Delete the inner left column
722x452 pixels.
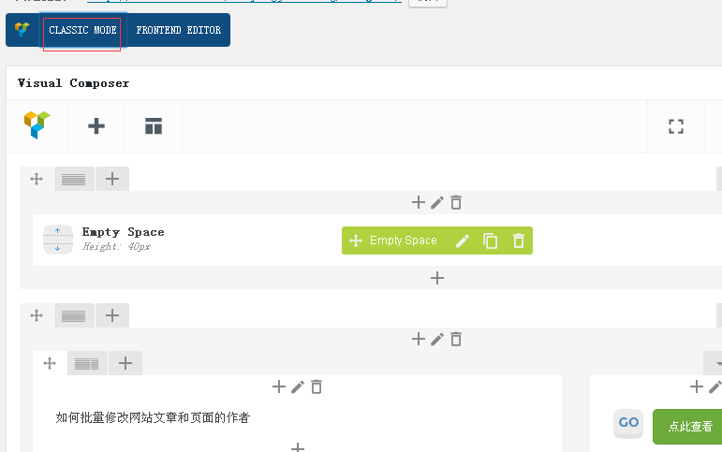click(317, 386)
